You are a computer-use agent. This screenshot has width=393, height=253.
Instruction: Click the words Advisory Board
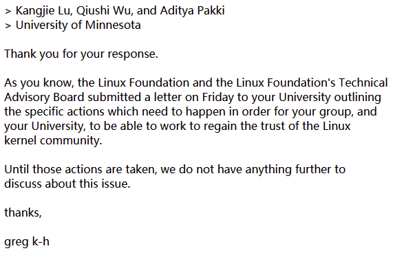coord(44,98)
